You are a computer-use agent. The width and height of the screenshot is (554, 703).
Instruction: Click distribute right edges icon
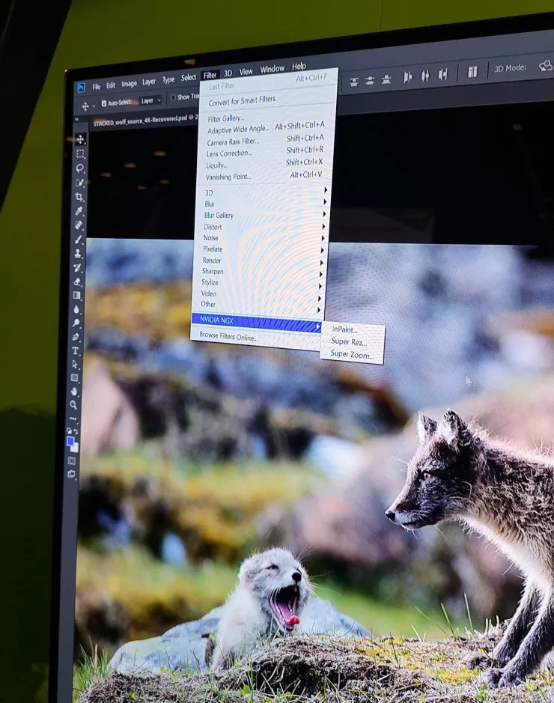(x=443, y=74)
